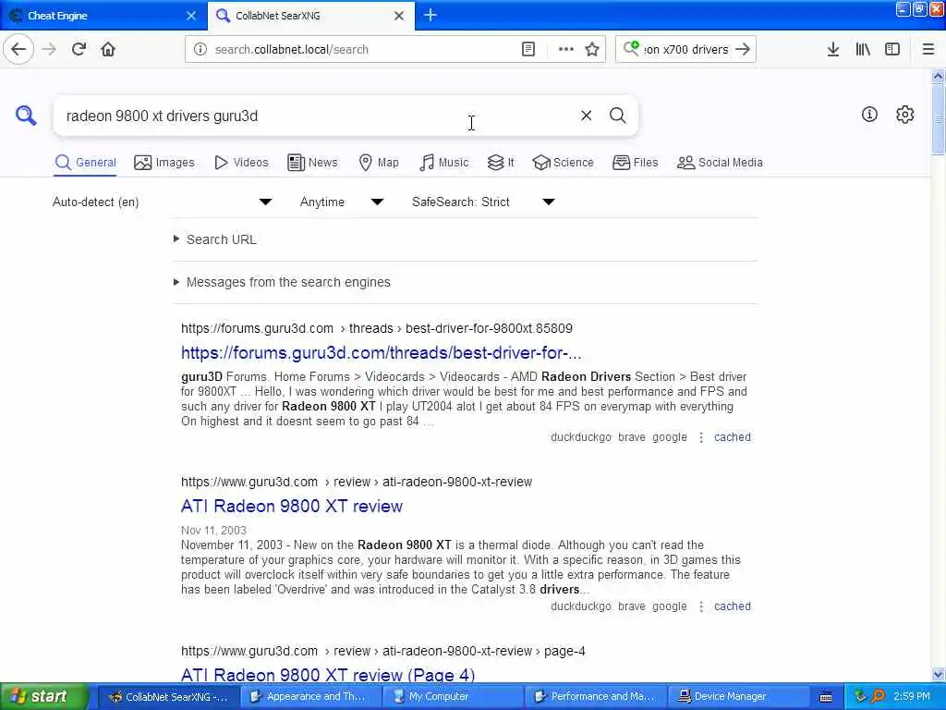The width and height of the screenshot is (946, 710).
Task: Select the Files category
Action: click(x=636, y=163)
